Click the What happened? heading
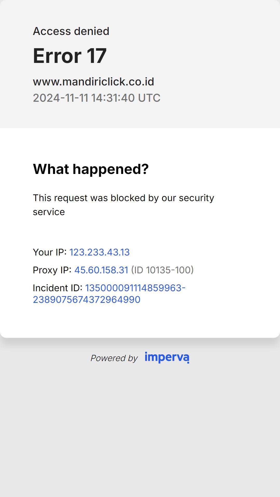 pyautogui.click(x=91, y=169)
